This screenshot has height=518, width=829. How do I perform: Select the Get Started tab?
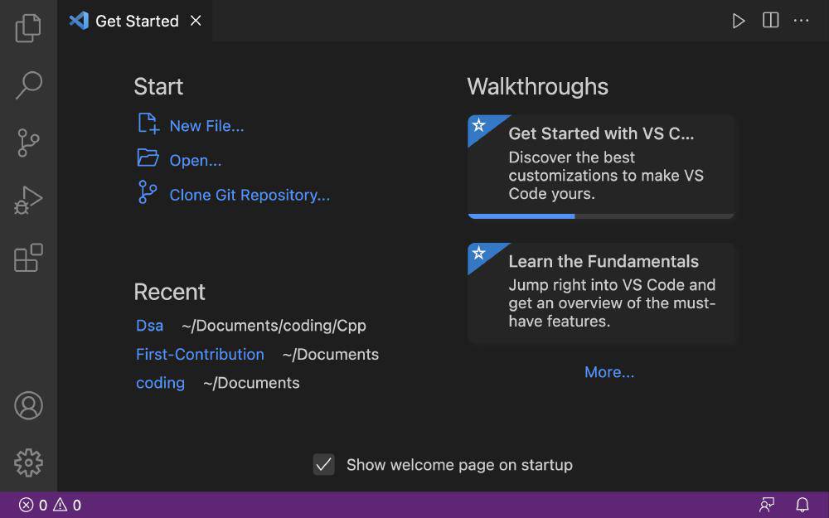tap(137, 21)
